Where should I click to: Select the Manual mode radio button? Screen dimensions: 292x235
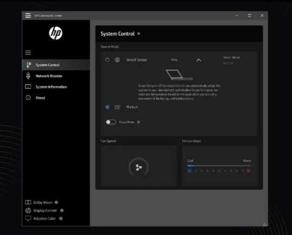(107, 107)
